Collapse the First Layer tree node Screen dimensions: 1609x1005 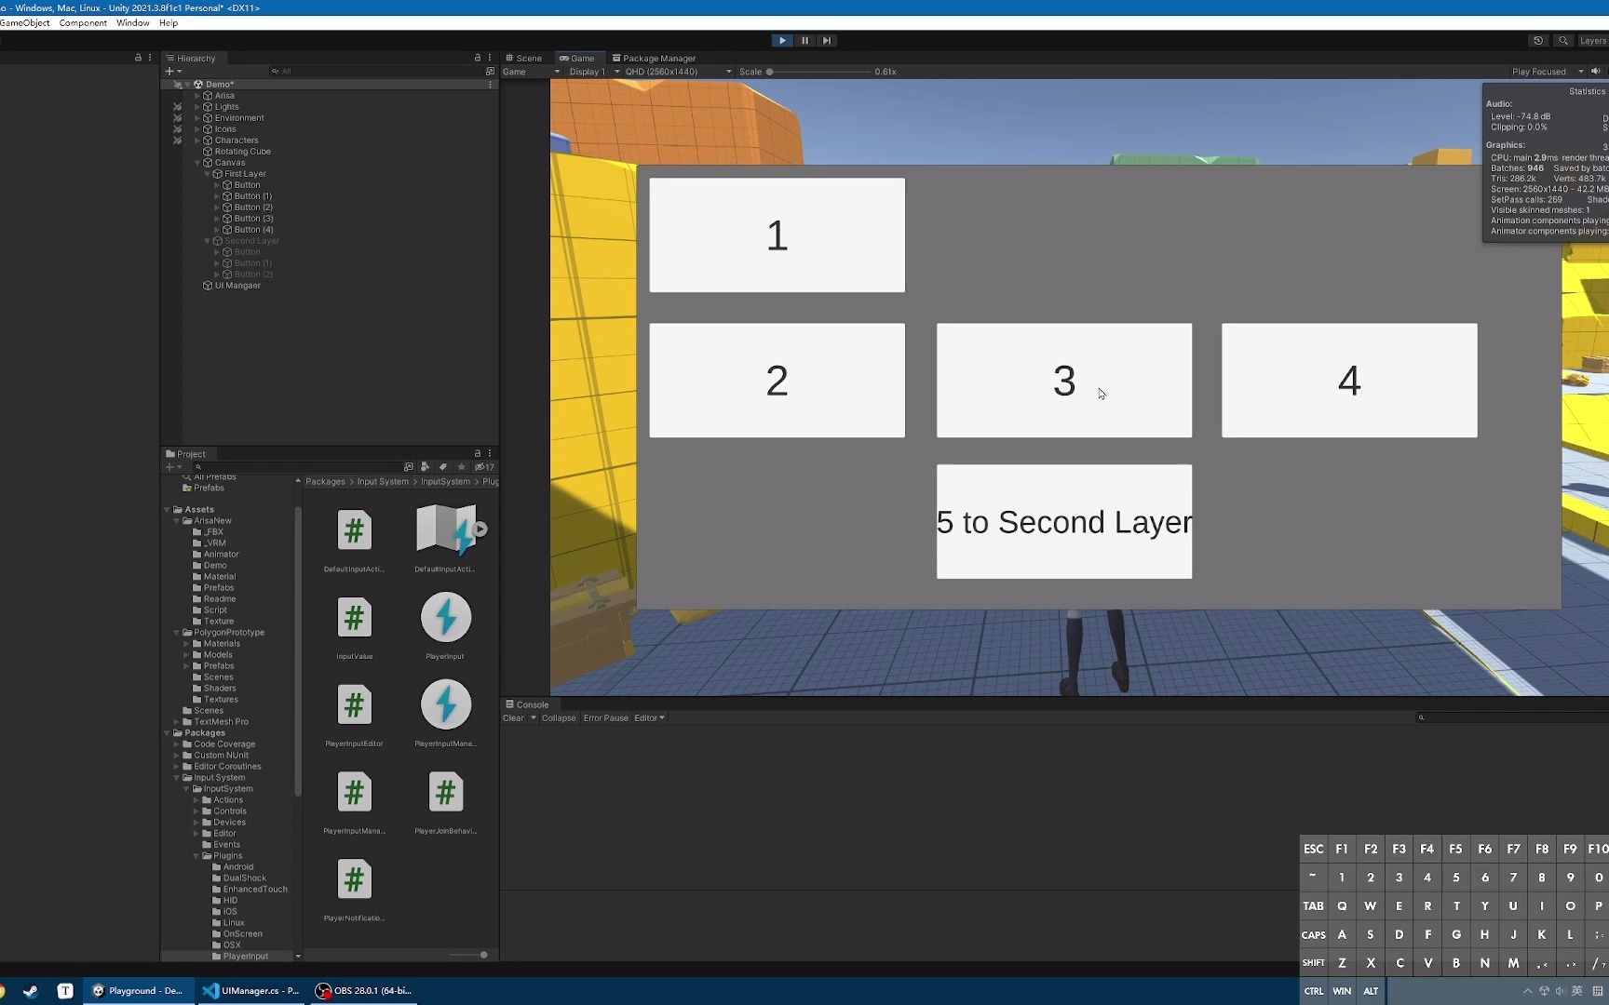pos(207,174)
